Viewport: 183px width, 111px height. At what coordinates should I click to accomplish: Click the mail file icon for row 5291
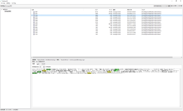tap(34, 13)
